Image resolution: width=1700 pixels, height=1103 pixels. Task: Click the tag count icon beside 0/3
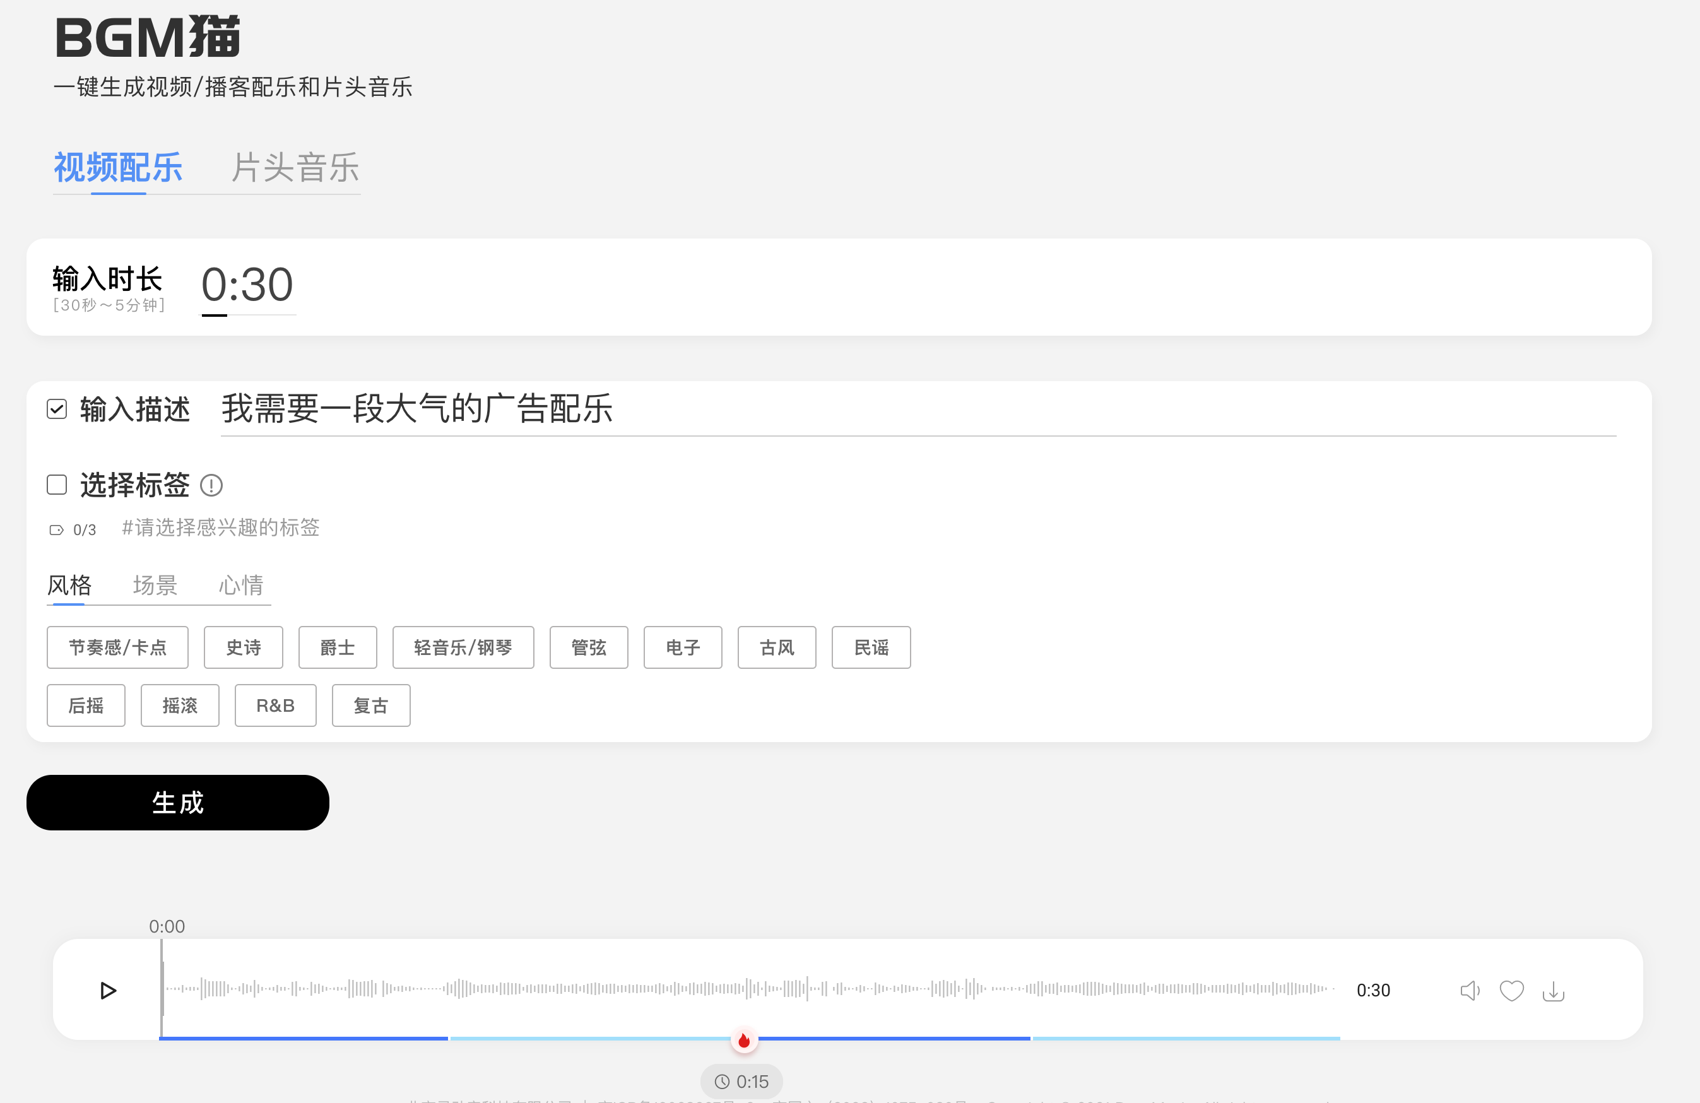point(56,530)
